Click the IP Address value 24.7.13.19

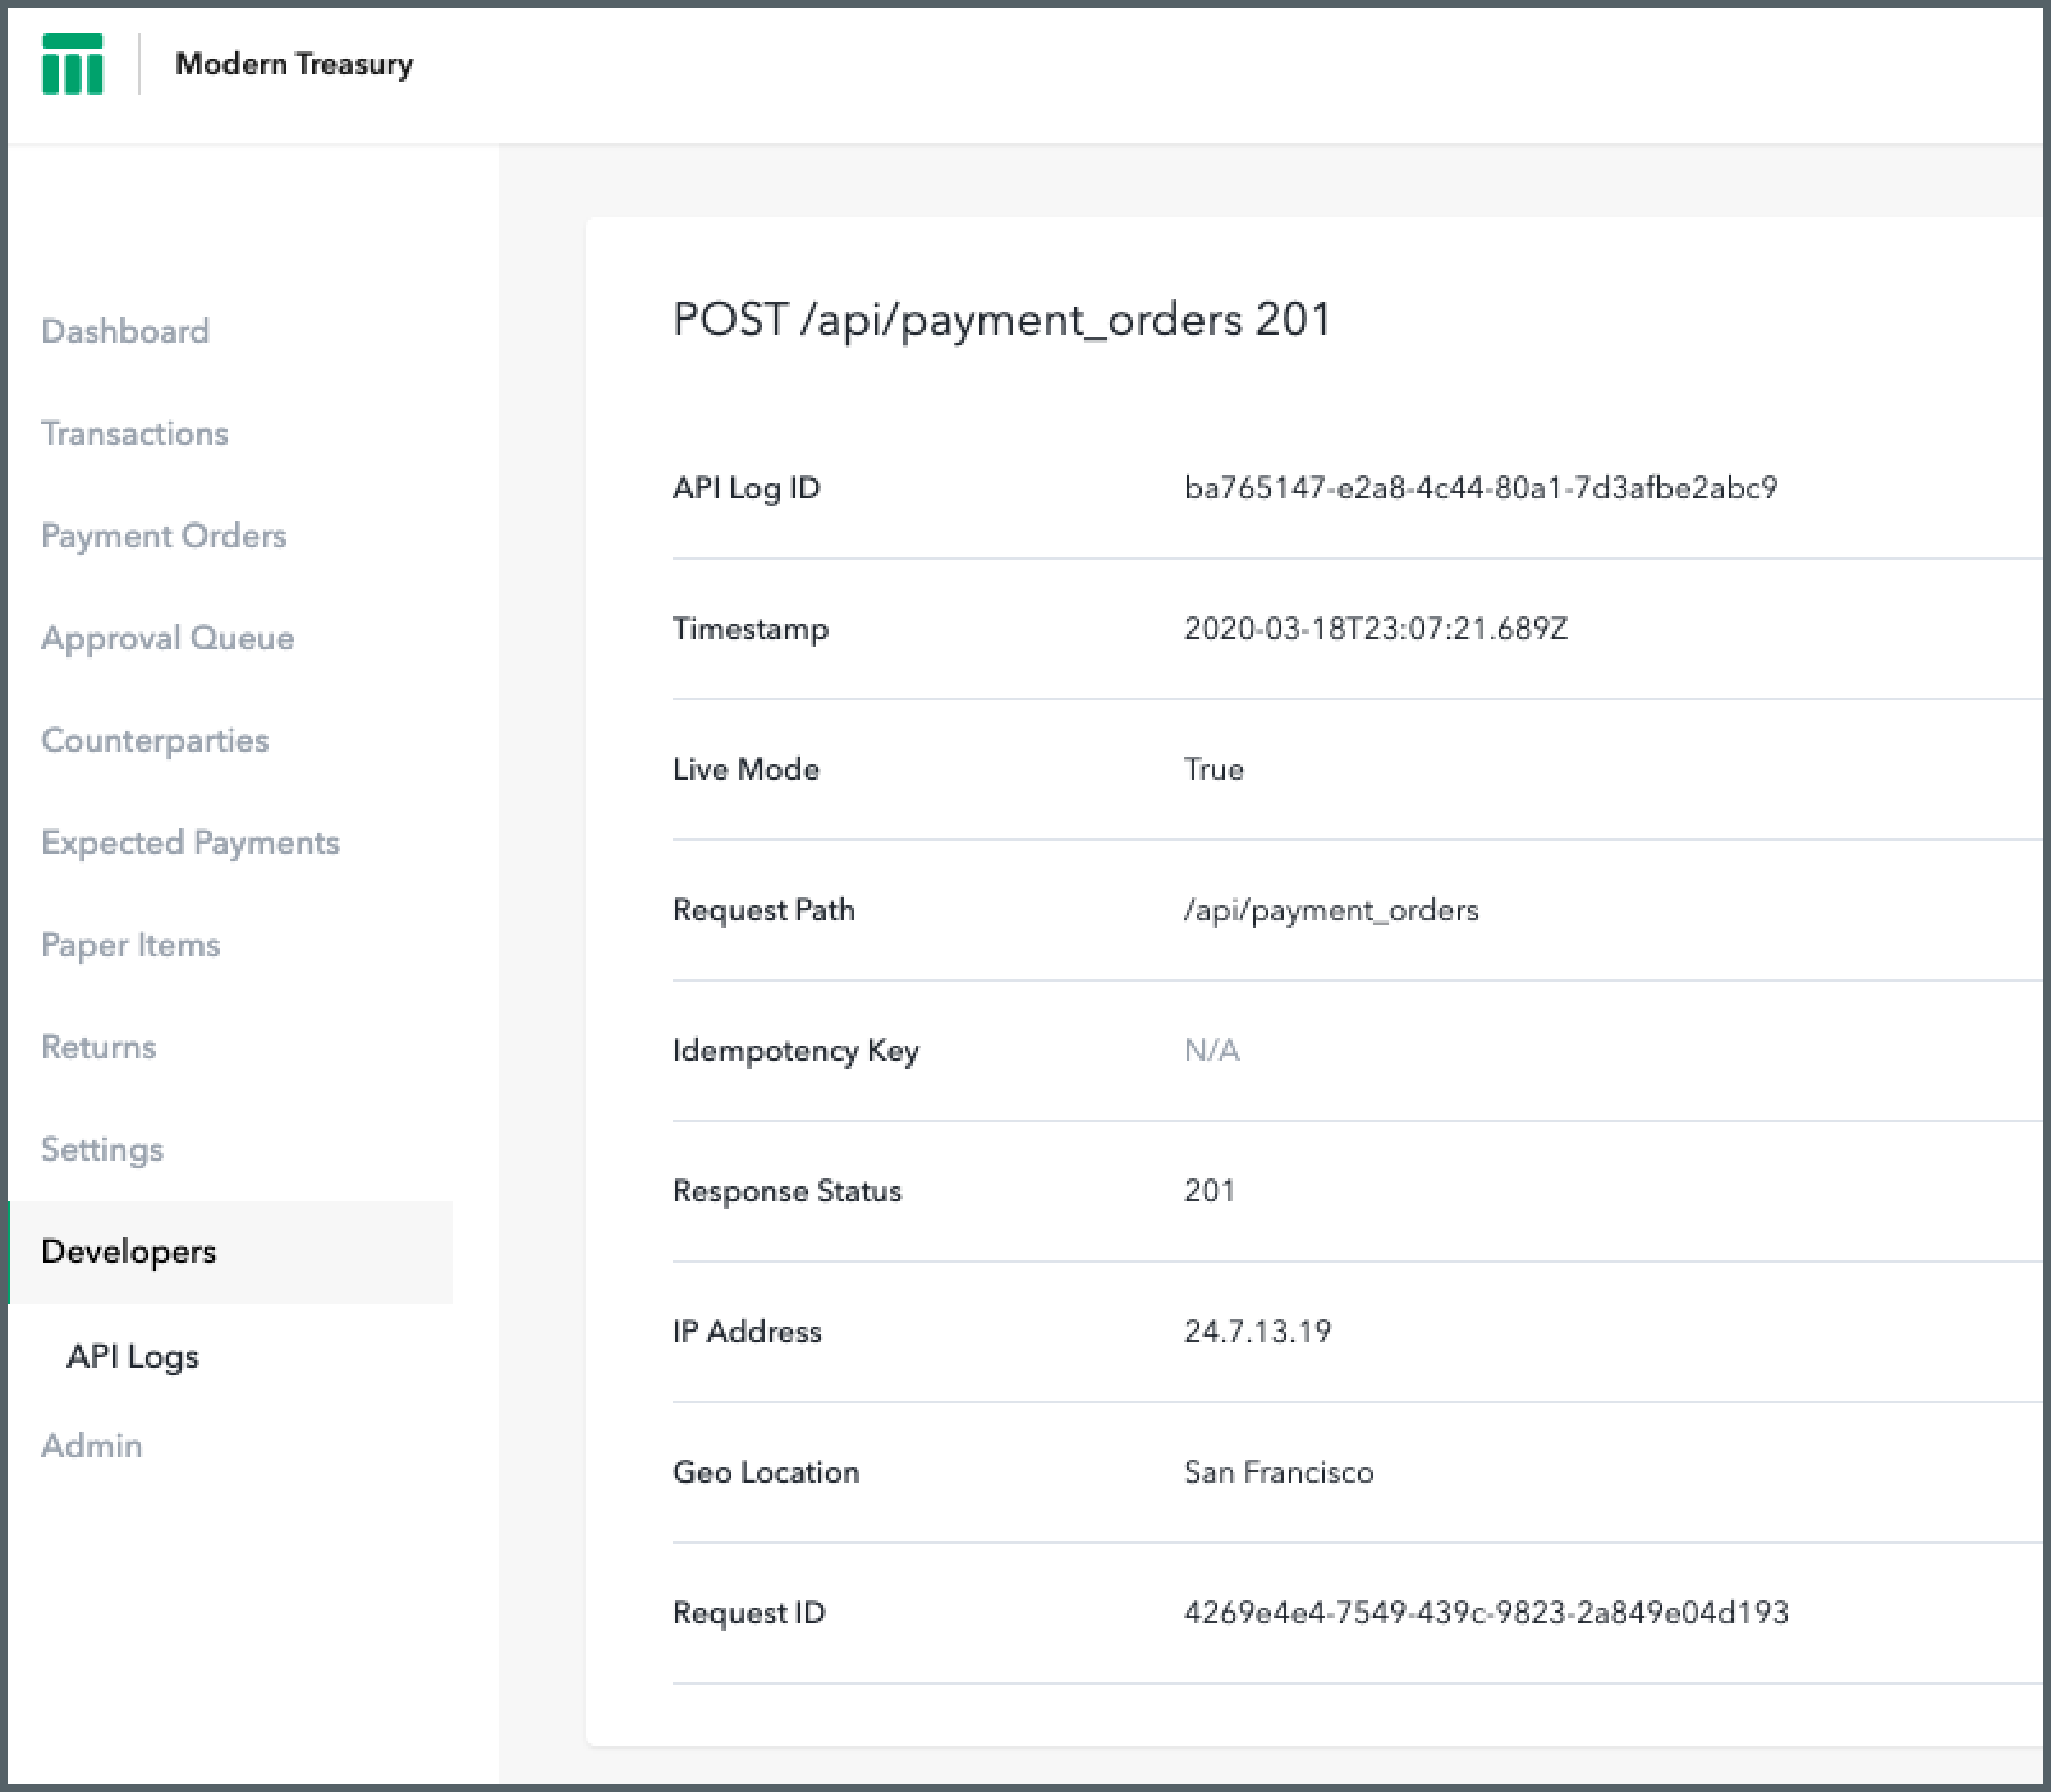coord(1257,1331)
